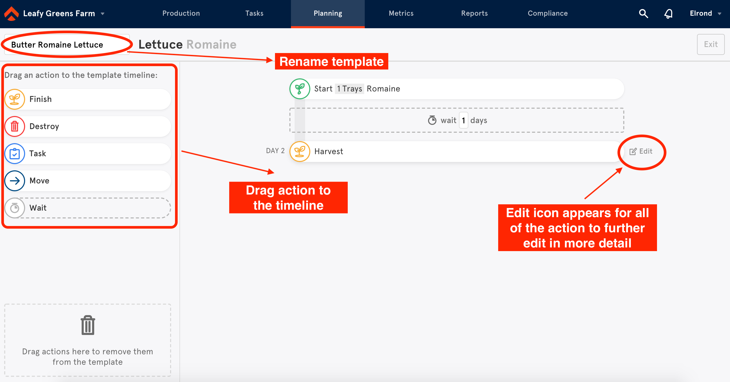
Task: Click the Move action label
Action: pos(39,181)
